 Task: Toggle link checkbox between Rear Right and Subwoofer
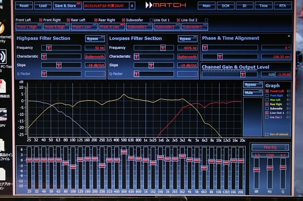click(x=124, y=20)
